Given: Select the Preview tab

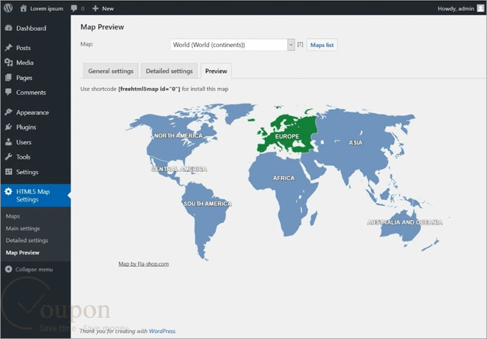Looking at the screenshot, I should [x=216, y=71].
